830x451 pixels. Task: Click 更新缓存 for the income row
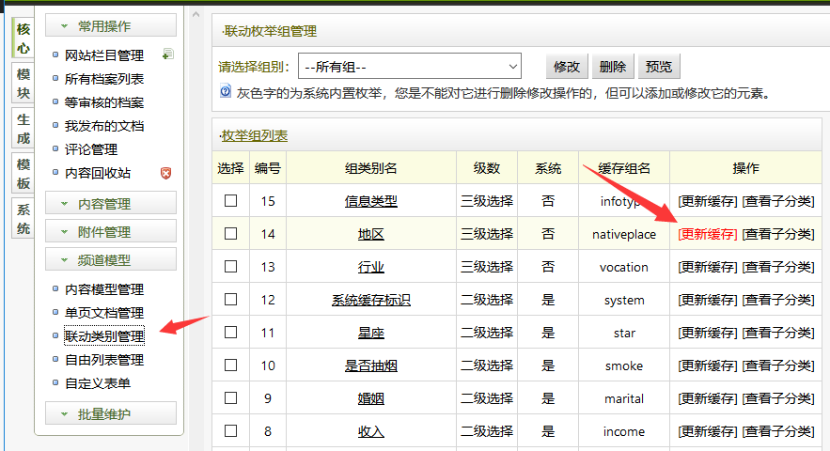pyautogui.click(x=707, y=431)
